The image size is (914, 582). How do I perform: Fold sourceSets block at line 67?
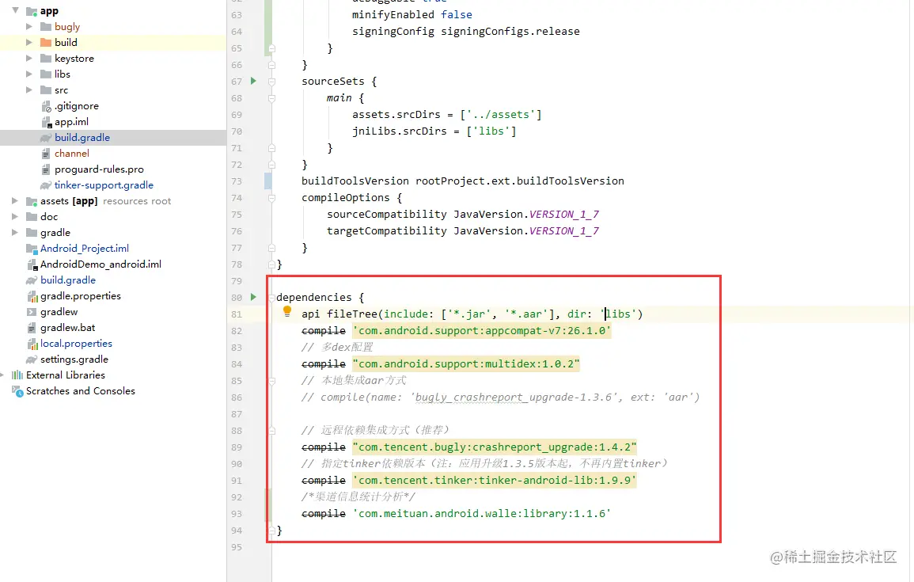coord(271,82)
